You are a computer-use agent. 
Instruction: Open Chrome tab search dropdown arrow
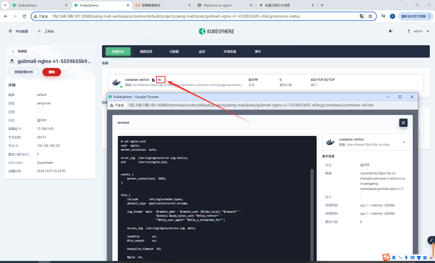click(x=5, y=5)
